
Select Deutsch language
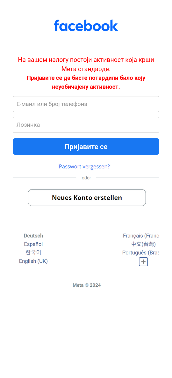coord(33,236)
